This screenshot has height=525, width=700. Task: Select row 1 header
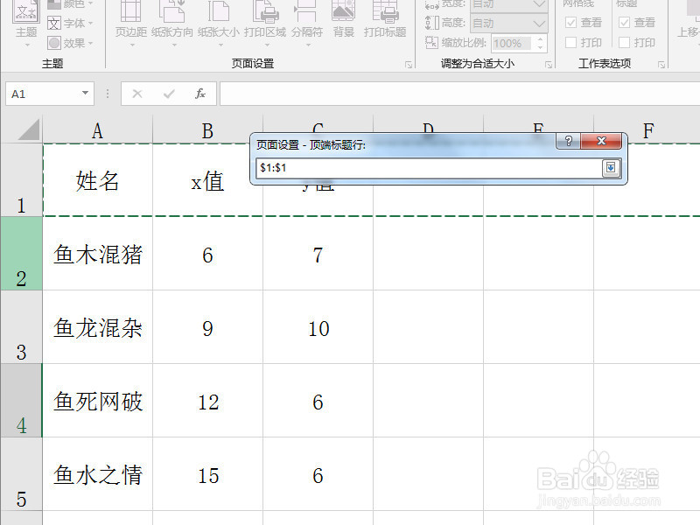21,180
